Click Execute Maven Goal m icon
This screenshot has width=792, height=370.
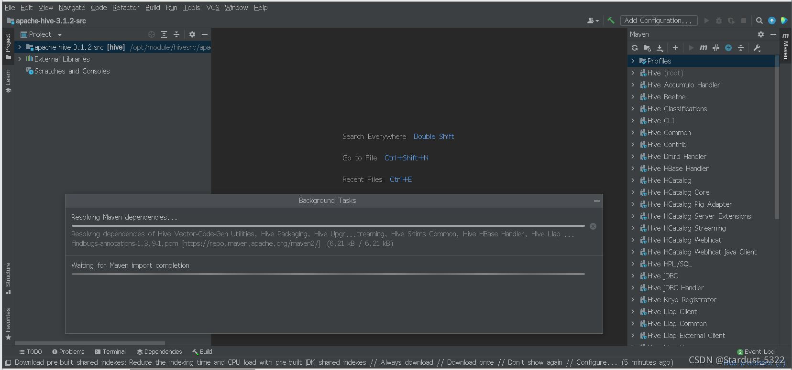point(703,48)
